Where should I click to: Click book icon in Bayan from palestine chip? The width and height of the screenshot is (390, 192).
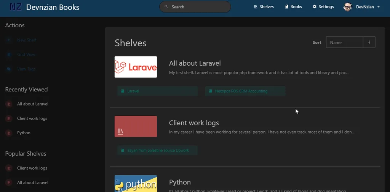122,150
